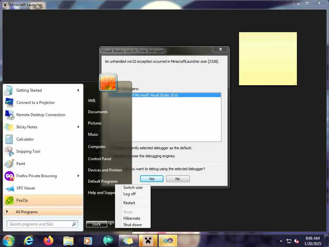329x247 pixels.
Task: Launch Calculator from Start menu
Action: (43, 139)
